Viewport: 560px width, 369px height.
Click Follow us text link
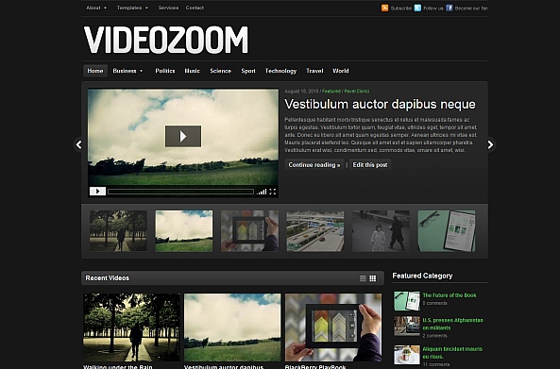[433, 8]
